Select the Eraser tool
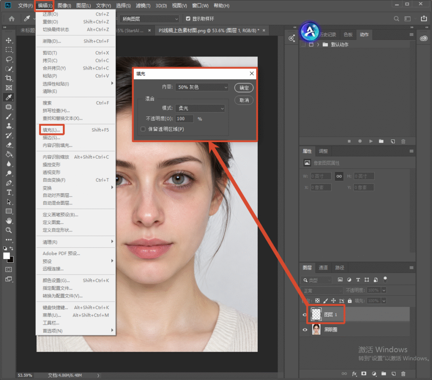 point(9,145)
